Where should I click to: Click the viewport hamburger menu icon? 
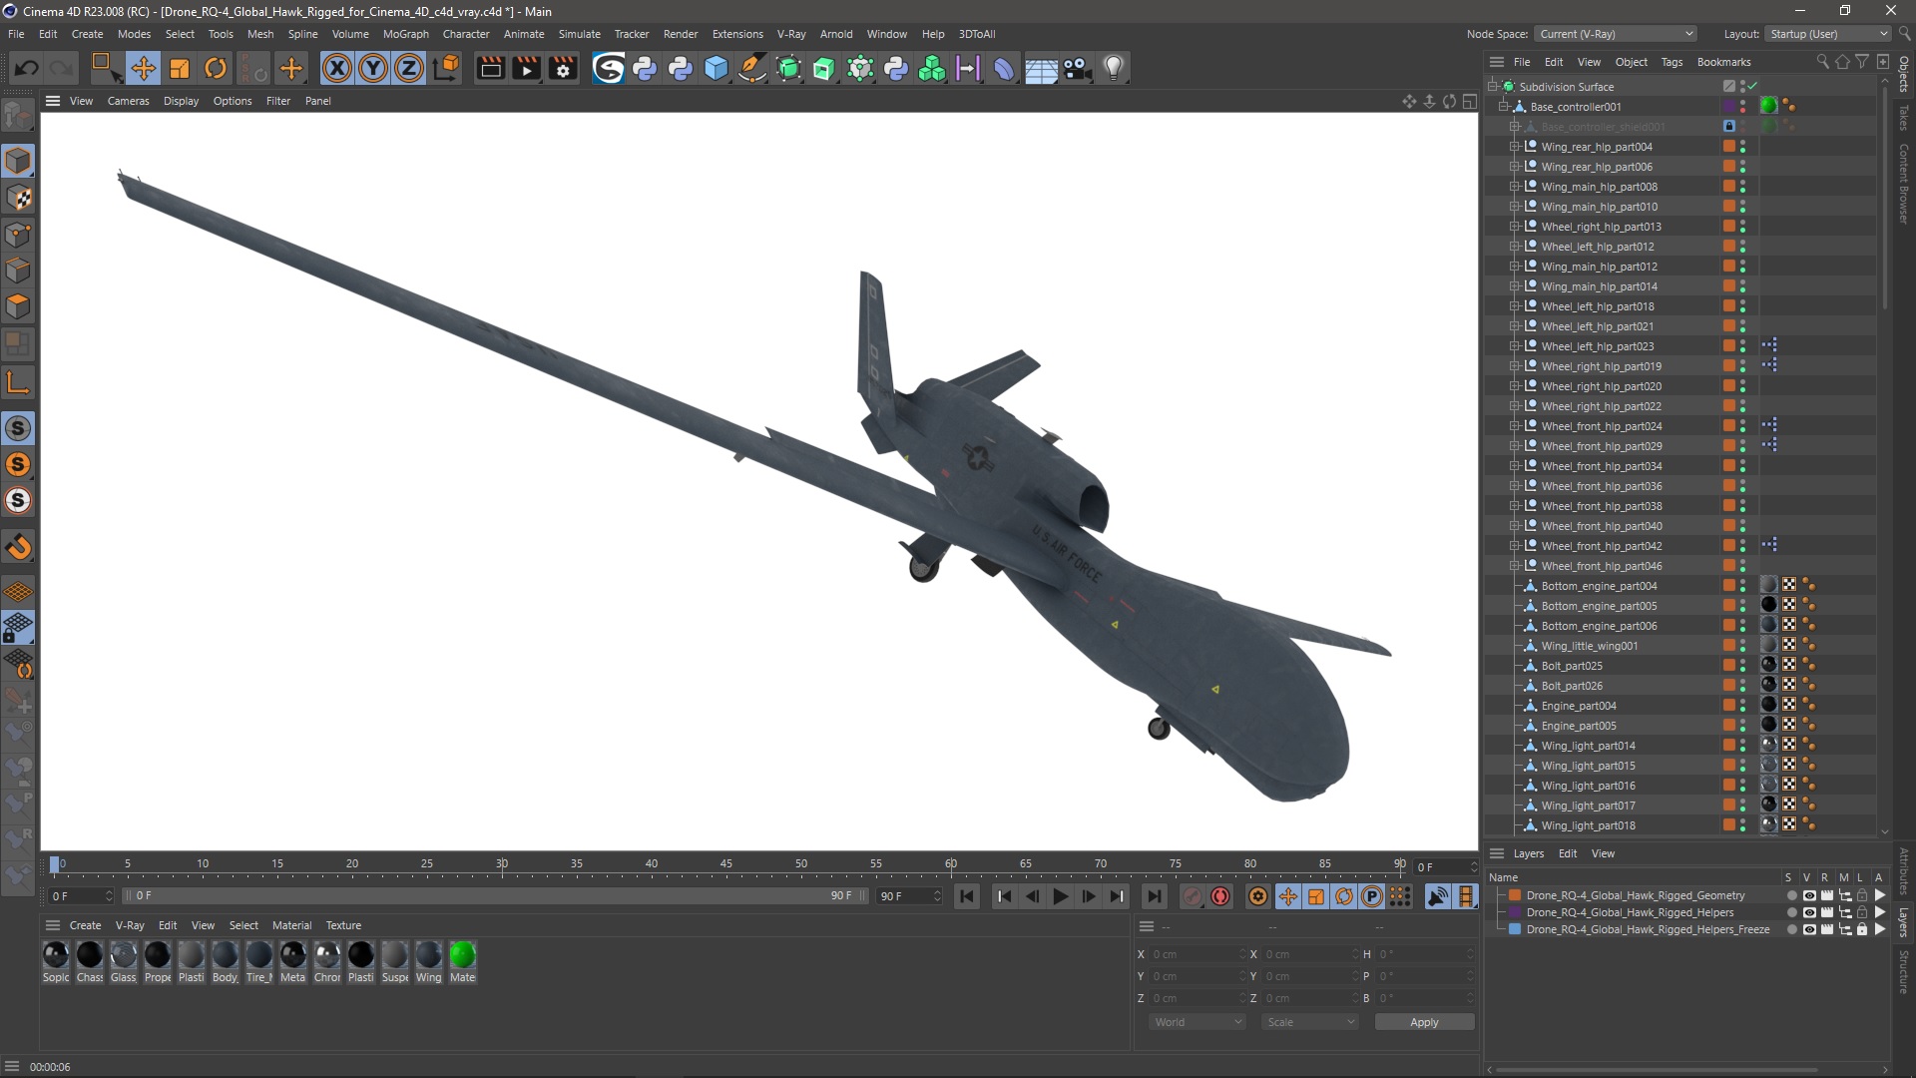(x=53, y=101)
